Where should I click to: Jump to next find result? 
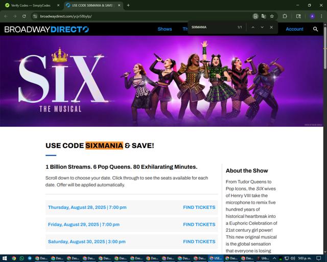click(262, 27)
